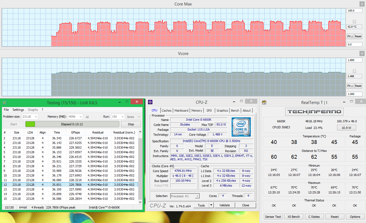The image size is (366, 223).
Task: Switch to the SPD tab in CPU-Z
Action: pos(209,111)
